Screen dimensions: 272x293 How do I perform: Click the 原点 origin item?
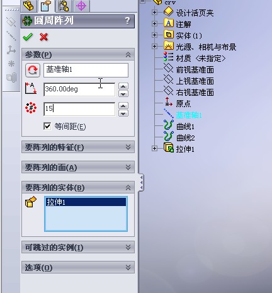coord(183,104)
